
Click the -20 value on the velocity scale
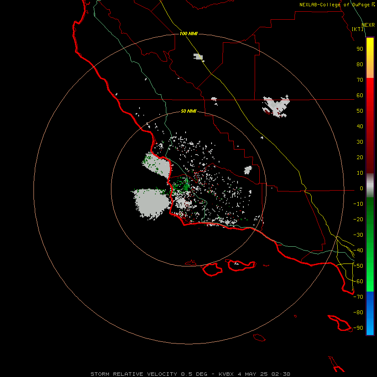click(x=358, y=219)
